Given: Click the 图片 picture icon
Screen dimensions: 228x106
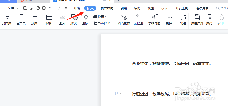Looking at the screenshot, I should pyautogui.click(x=63, y=17).
